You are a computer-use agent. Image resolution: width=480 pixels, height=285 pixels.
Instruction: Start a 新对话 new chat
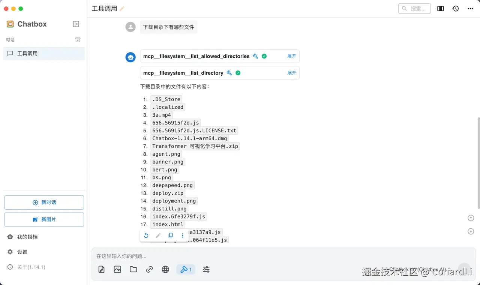[x=44, y=202]
